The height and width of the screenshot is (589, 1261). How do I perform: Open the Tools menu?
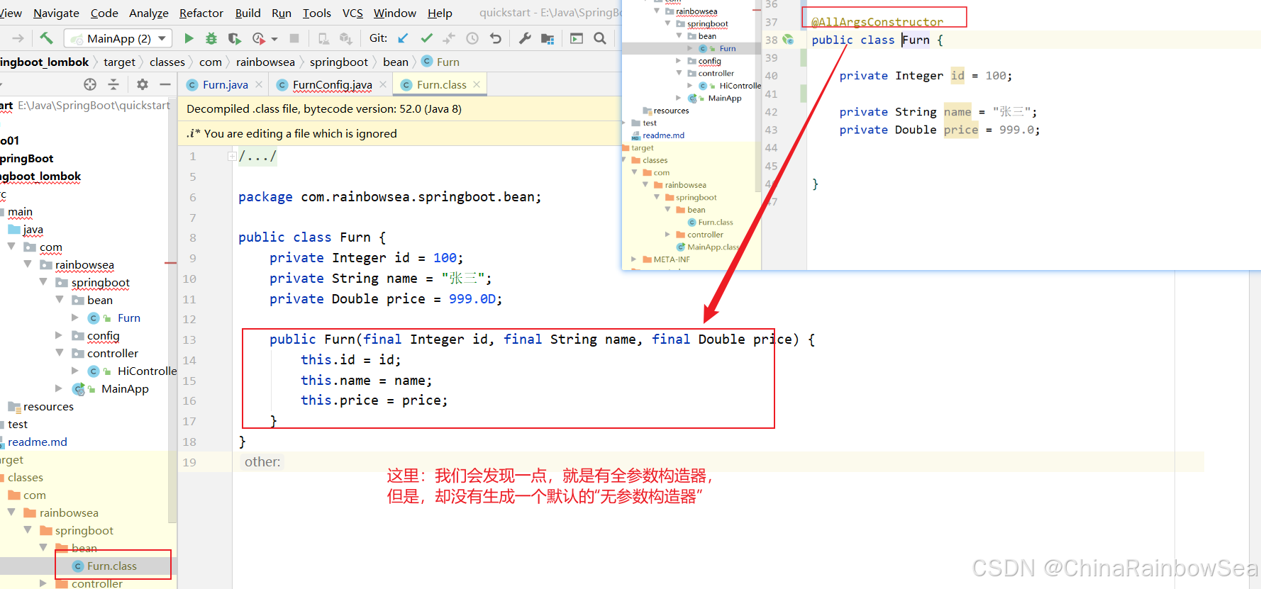coord(317,13)
